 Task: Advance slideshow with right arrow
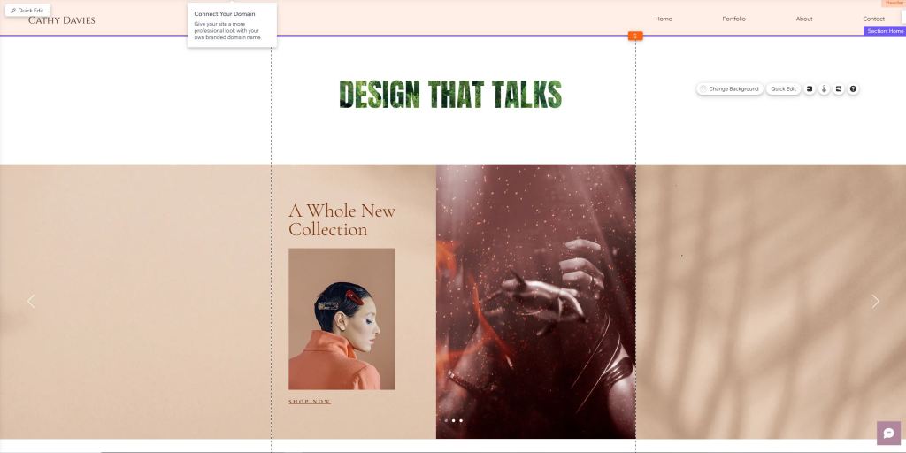pyautogui.click(x=875, y=302)
